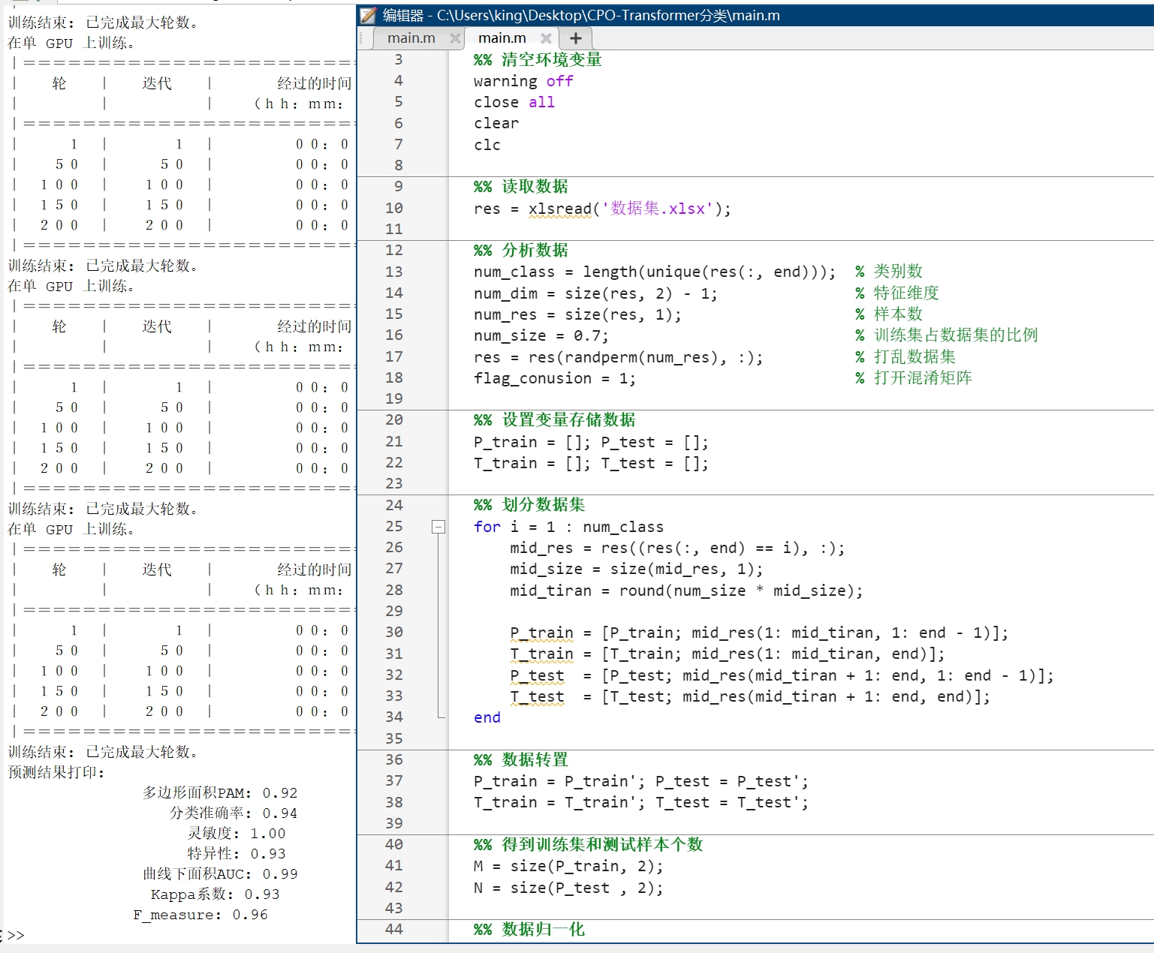Viewport: 1154px width, 953px height.
Task: Click the '数据集.xlsx' string literal
Action: tap(657, 209)
